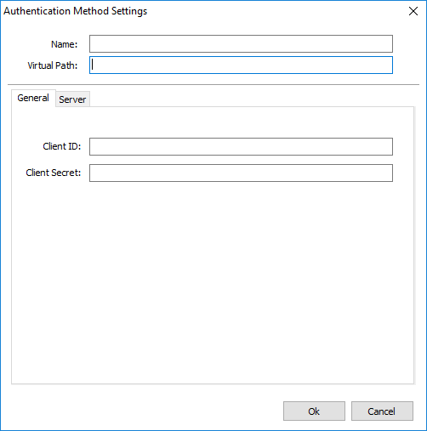427x431 pixels.
Task: Click into the Client Secret field
Action: 241,173
